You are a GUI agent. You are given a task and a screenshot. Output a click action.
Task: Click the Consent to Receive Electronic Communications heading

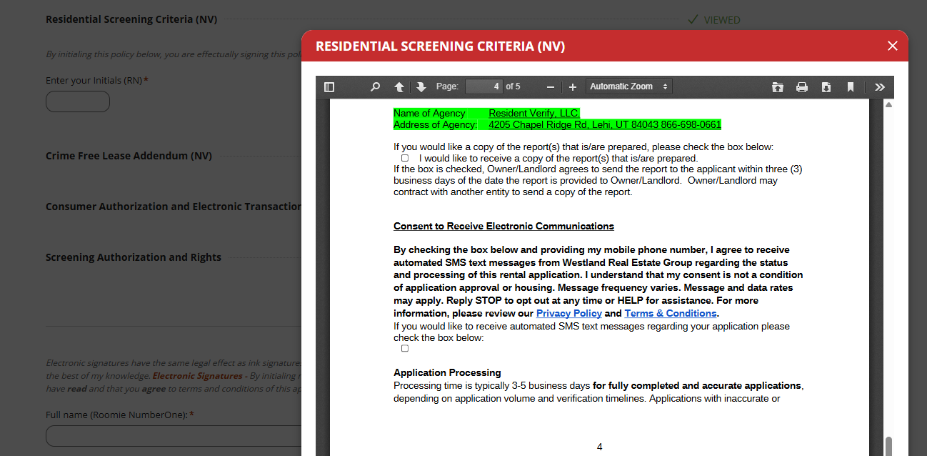[503, 226]
